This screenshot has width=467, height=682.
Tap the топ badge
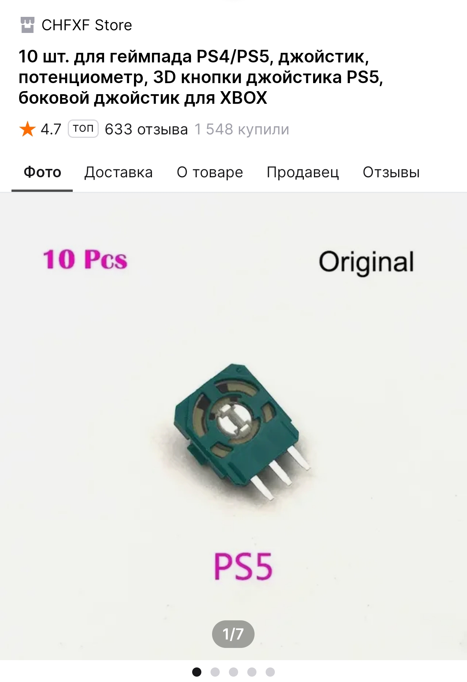click(x=83, y=128)
